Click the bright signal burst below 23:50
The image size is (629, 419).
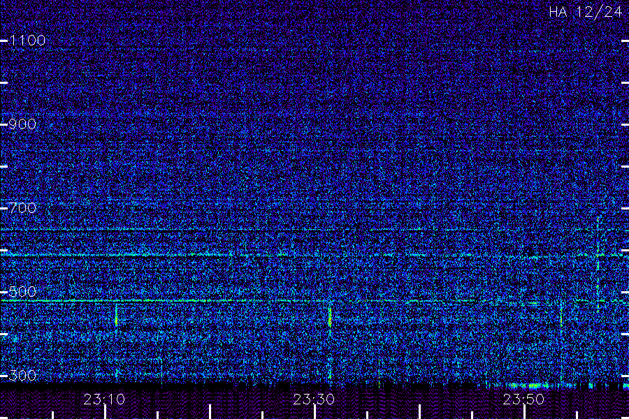533,386
